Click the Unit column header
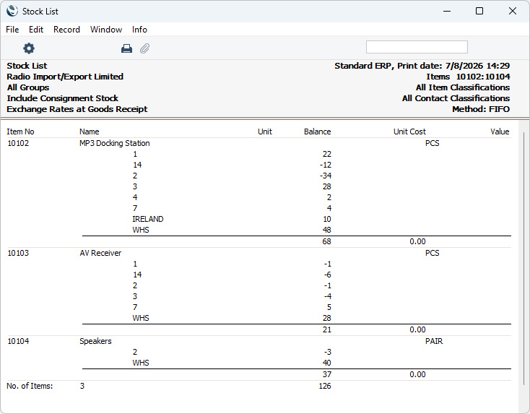The image size is (530, 414). click(x=265, y=131)
